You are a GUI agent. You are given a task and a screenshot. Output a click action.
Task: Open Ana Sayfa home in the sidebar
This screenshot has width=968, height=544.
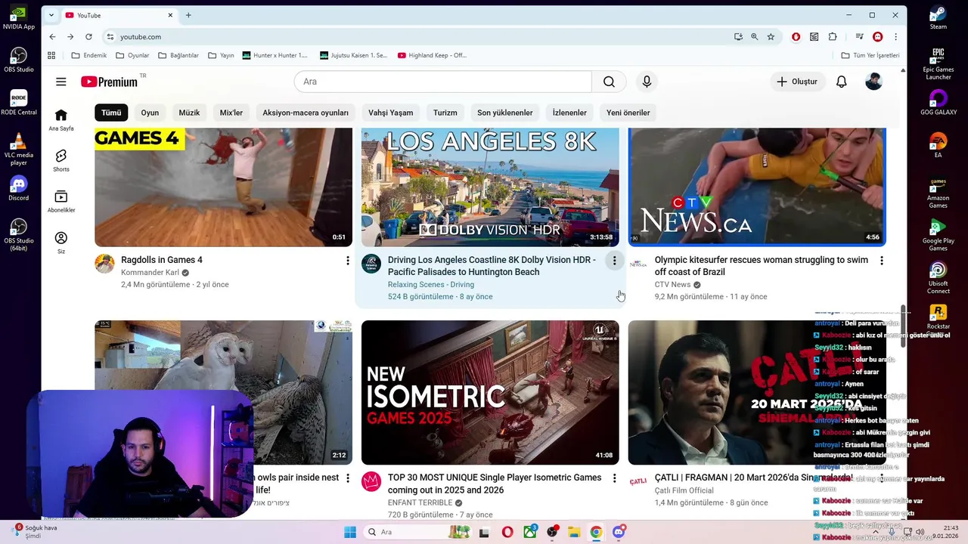tap(61, 119)
